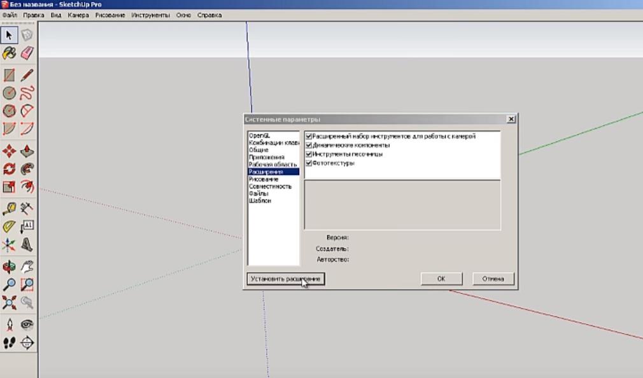This screenshot has width=643, height=378.
Task: Select the Pan hand tool
Action: pyautogui.click(x=27, y=267)
